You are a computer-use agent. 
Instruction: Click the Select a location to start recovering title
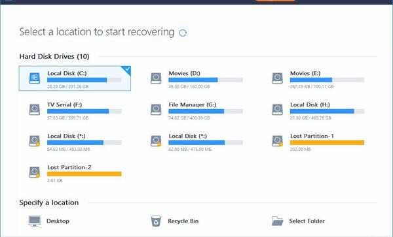[97, 32]
